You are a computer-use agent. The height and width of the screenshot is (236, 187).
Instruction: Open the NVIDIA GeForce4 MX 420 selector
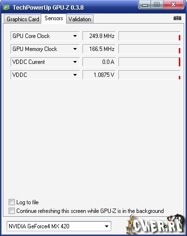pos(59,226)
